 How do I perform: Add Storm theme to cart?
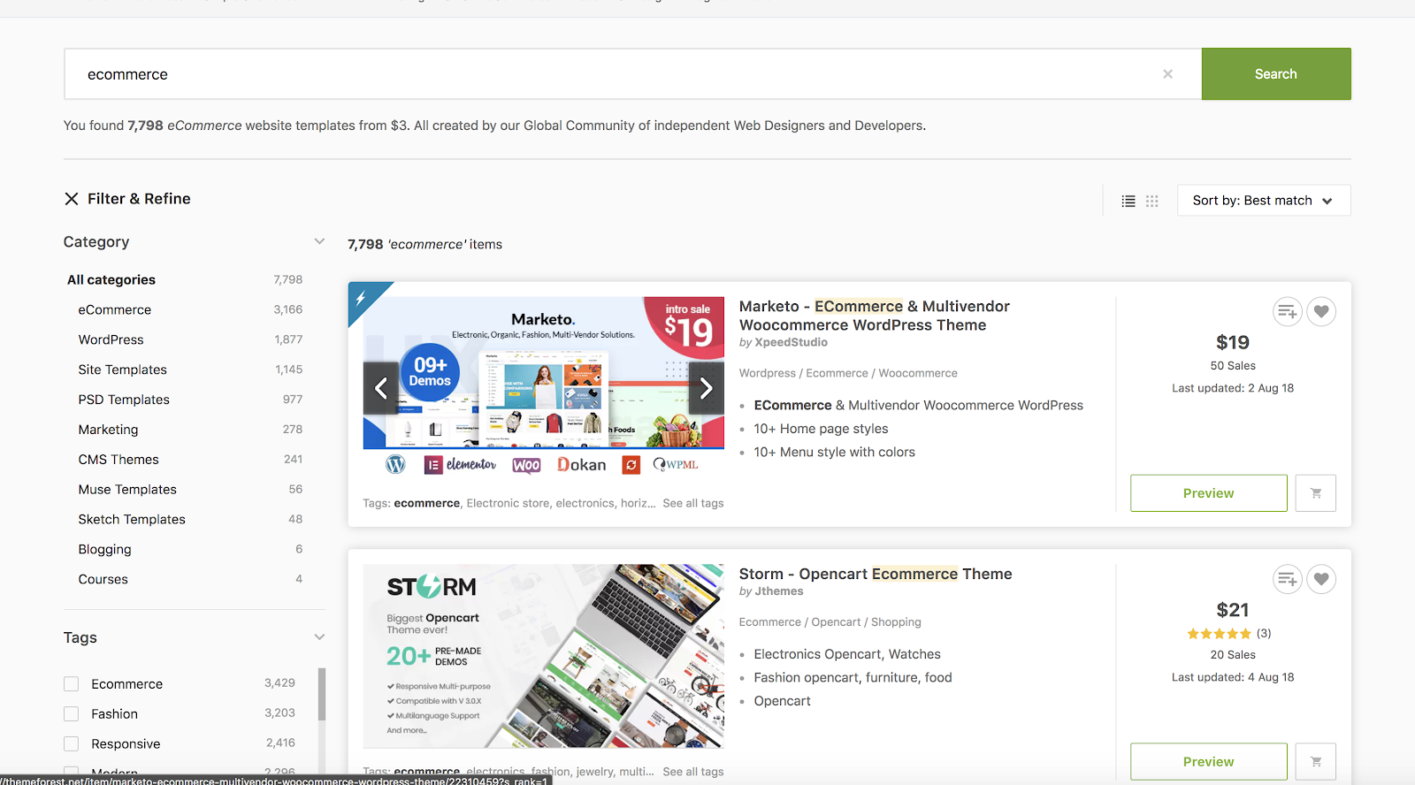click(x=1316, y=761)
